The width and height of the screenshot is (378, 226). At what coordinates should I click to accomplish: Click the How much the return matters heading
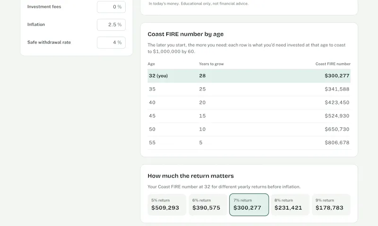pyautogui.click(x=191, y=176)
